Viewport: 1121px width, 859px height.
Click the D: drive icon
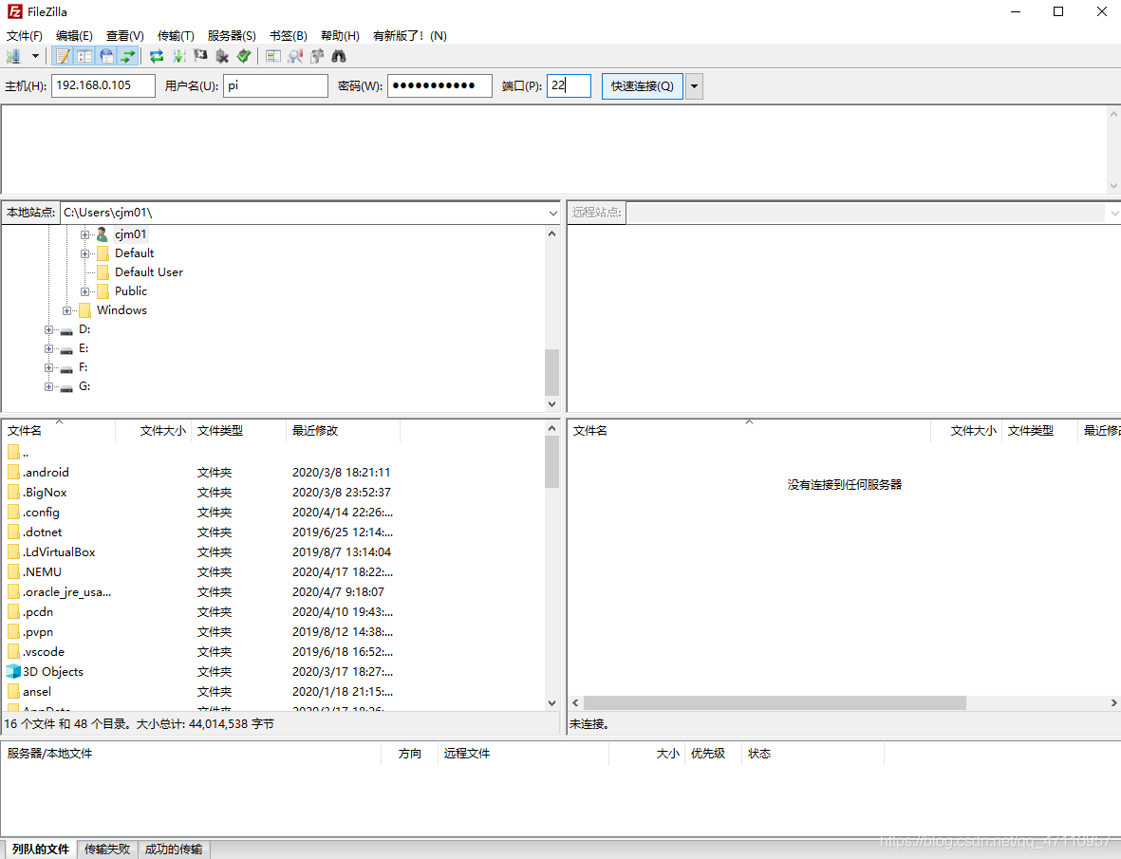coord(66,329)
